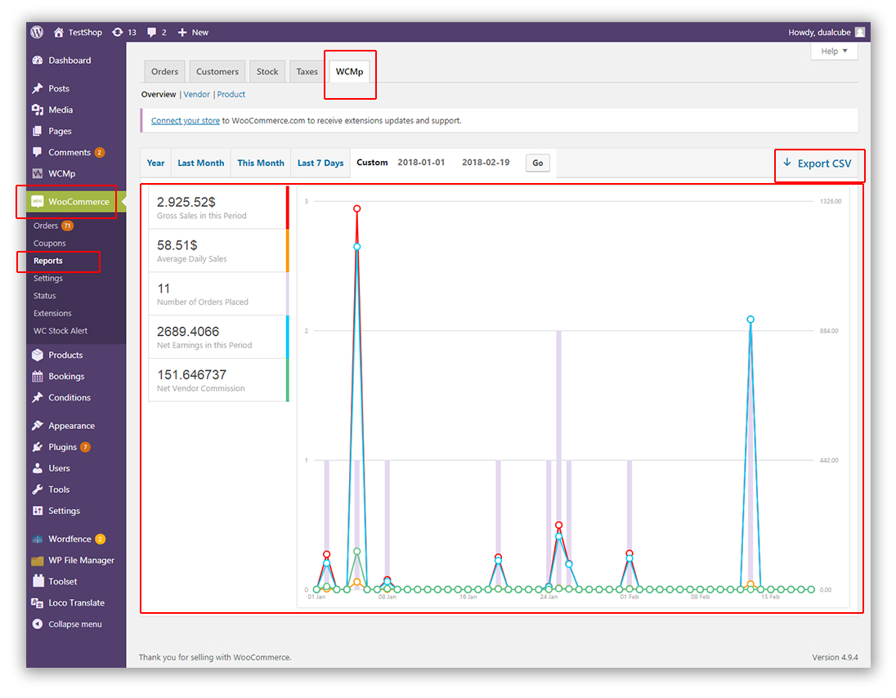Click the TestShop site name text
This screenshot has width=896, height=698.
(85, 32)
